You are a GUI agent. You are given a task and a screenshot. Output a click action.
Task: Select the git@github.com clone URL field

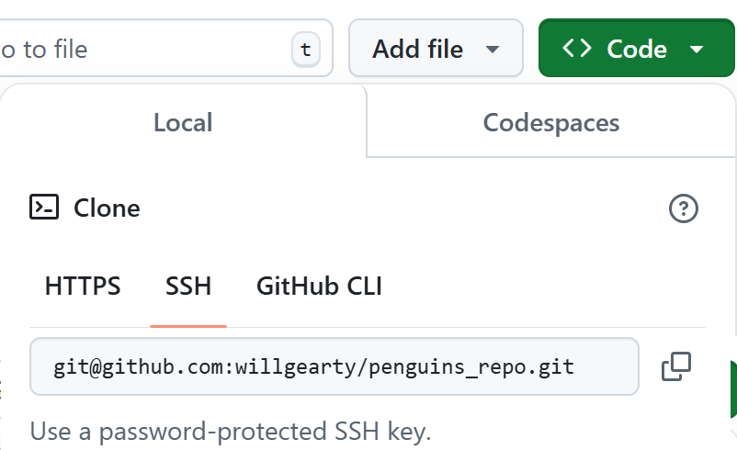(x=334, y=366)
